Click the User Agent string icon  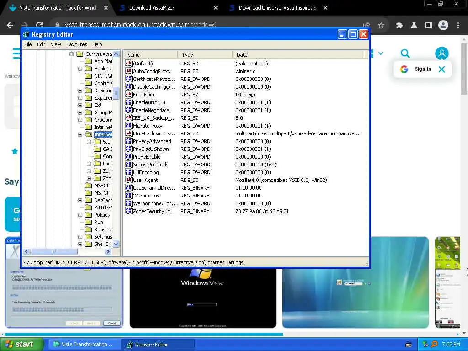pos(128,180)
